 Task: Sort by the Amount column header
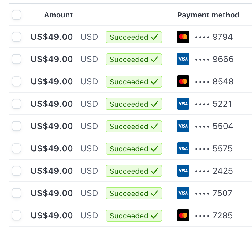coord(58,15)
